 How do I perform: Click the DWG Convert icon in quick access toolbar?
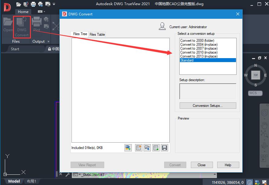pyautogui.click(x=26, y=4)
